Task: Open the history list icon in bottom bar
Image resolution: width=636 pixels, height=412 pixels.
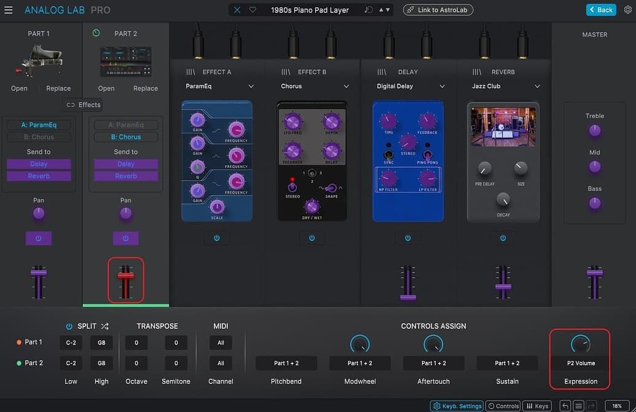Action: pos(578,406)
